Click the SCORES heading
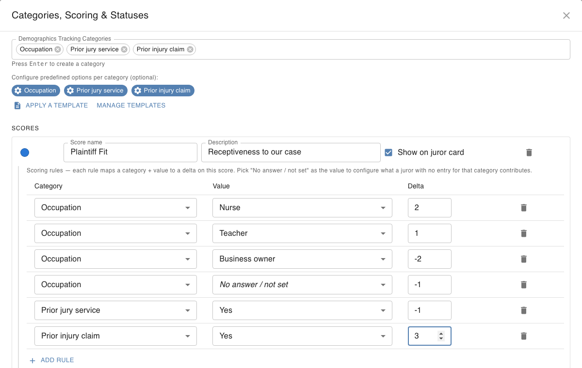 [25, 128]
